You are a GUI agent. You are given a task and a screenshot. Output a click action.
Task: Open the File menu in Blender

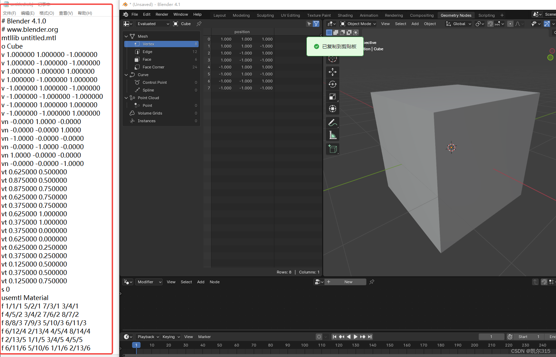tap(135, 14)
